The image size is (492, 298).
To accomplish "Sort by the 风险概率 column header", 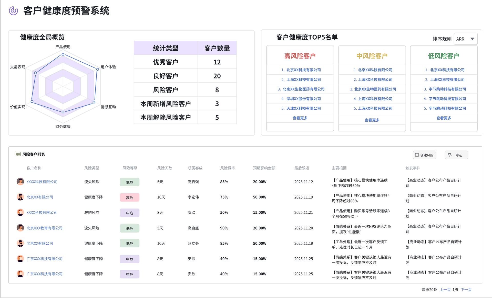I will pos(228,168).
